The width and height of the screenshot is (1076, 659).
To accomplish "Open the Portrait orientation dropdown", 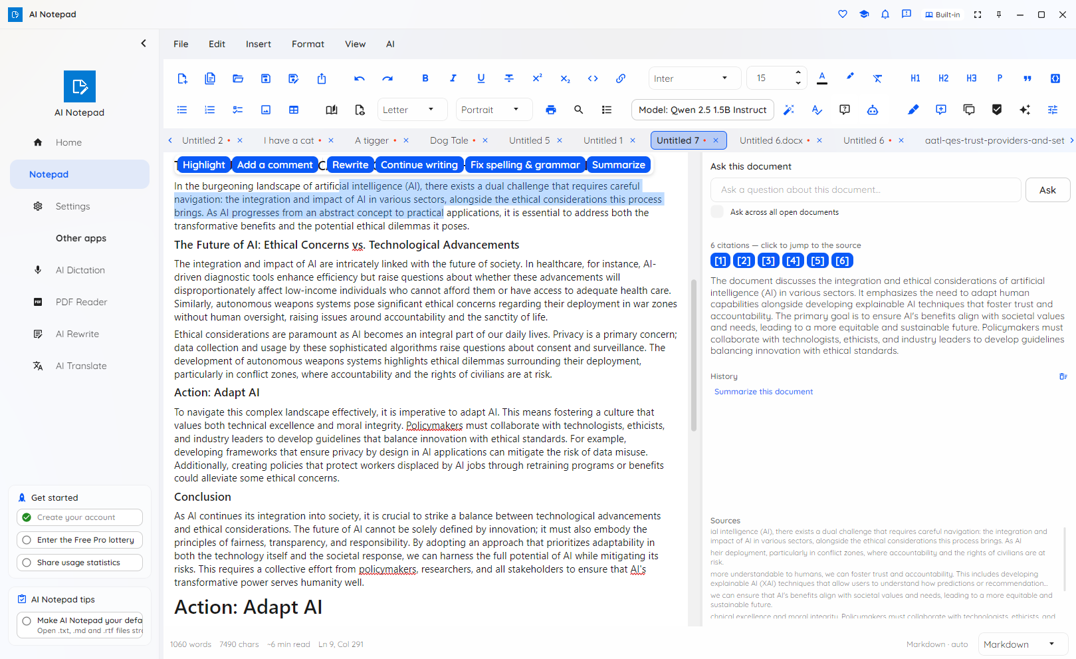I will pos(494,110).
